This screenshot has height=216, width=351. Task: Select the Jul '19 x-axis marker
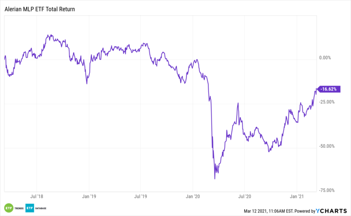coord(141,197)
